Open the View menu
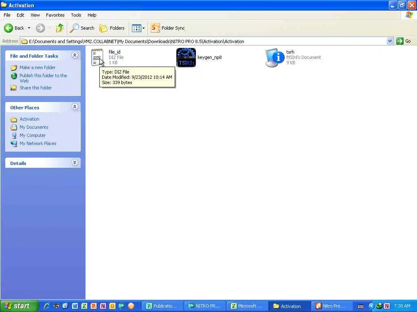 [35, 15]
